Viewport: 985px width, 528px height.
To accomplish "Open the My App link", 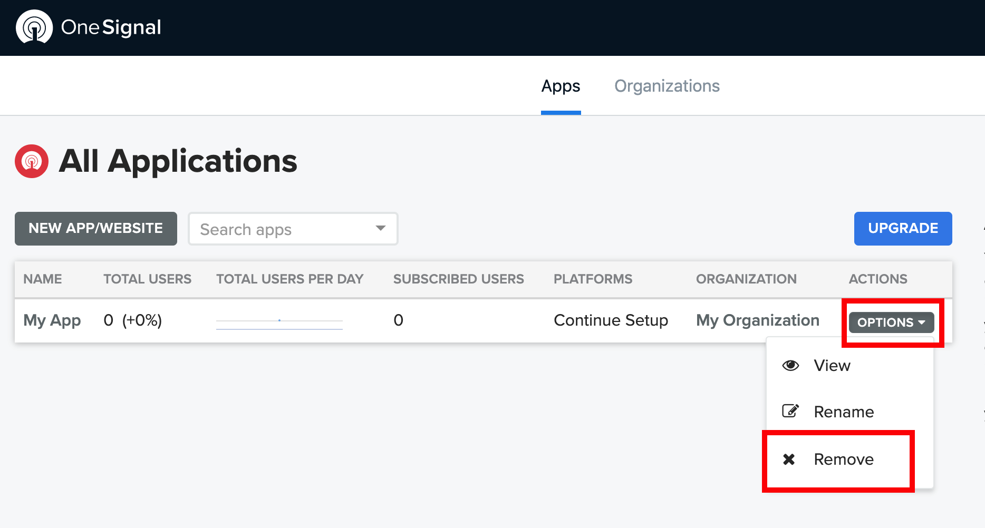I will [52, 320].
